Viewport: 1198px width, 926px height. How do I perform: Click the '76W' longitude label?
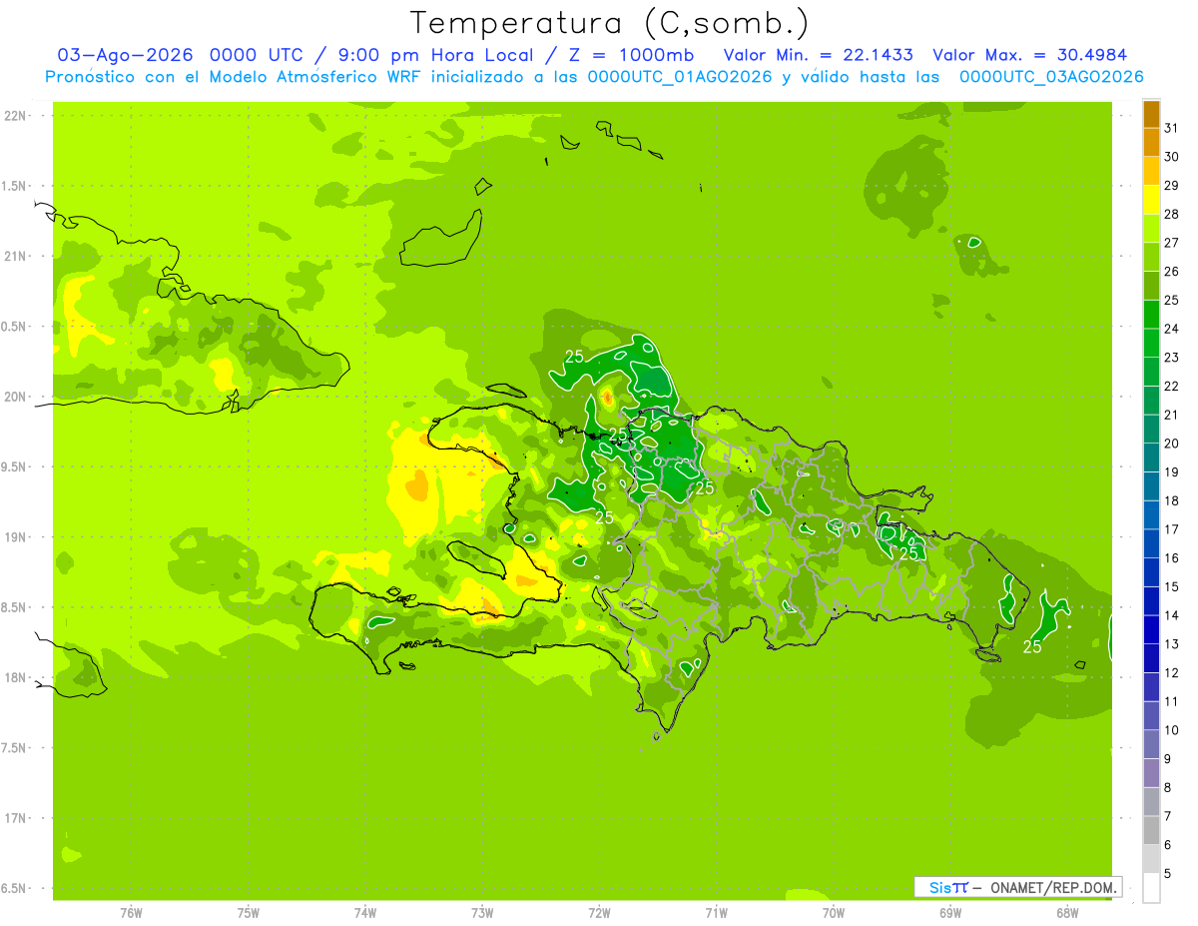[131, 914]
